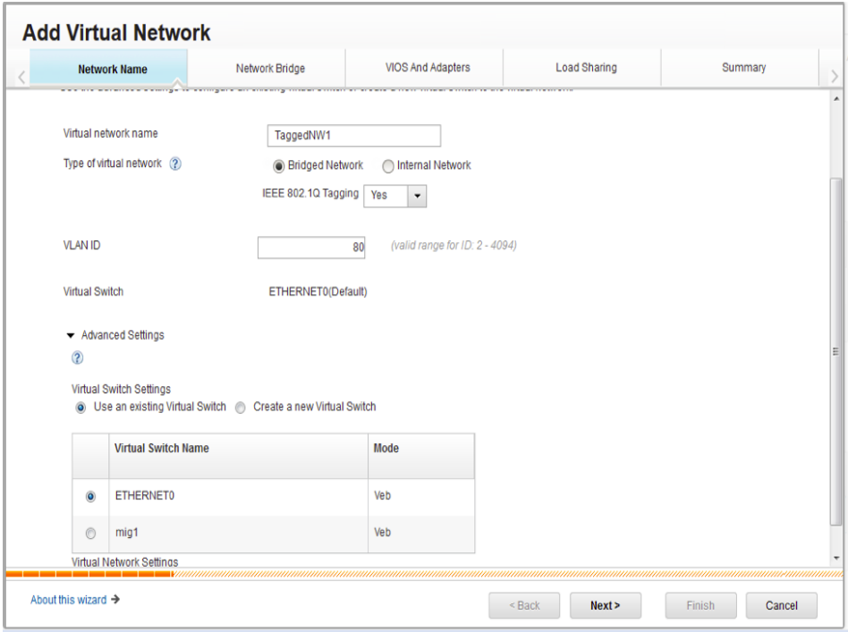The image size is (848, 632).
Task: Cancel the Add Virtual Network wizard
Action: pos(782,605)
